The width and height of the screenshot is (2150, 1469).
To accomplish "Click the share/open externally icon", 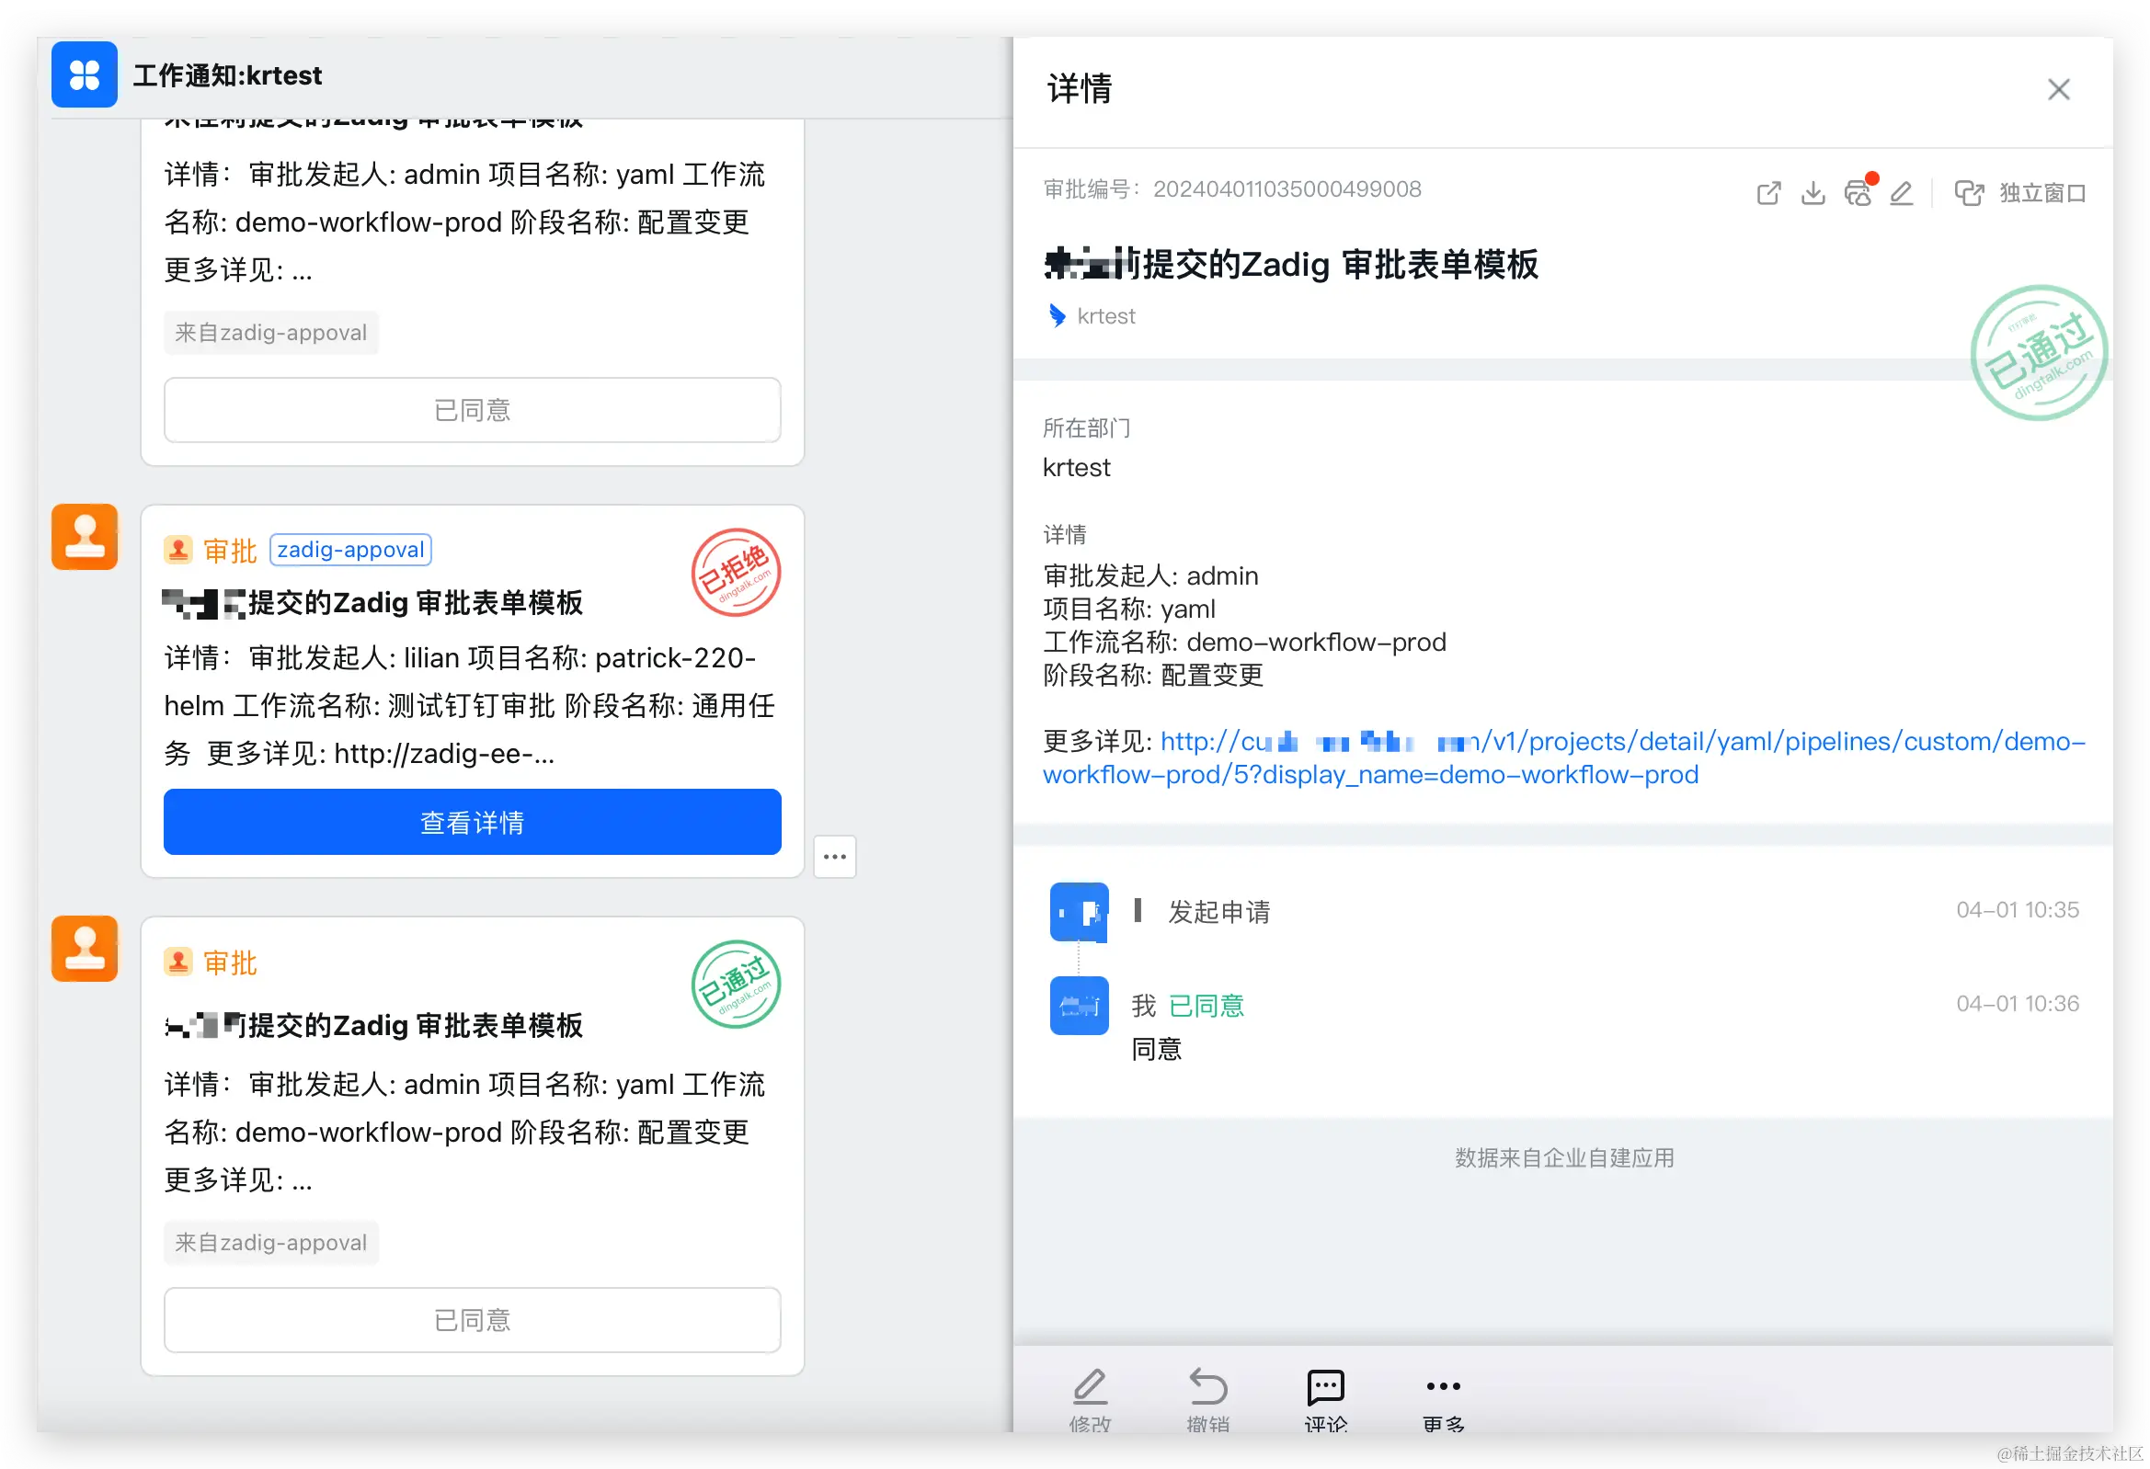I will point(1768,193).
